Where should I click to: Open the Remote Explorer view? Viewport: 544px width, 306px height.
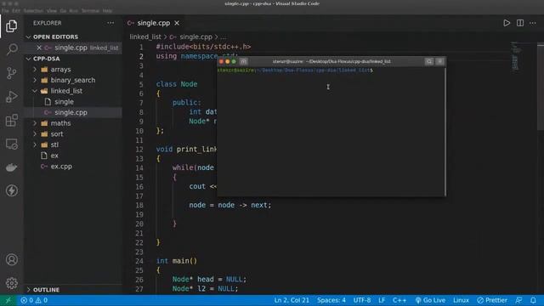pos(11,144)
